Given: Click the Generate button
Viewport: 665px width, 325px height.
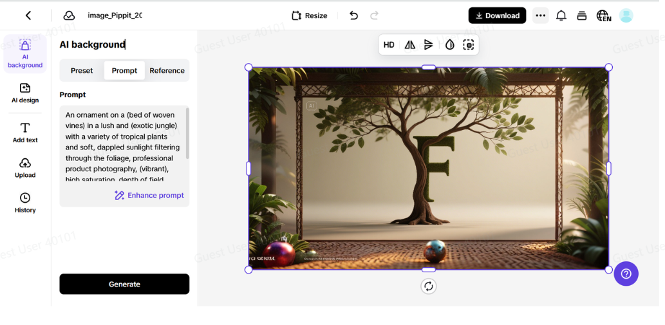Looking at the screenshot, I should click(x=124, y=284).
